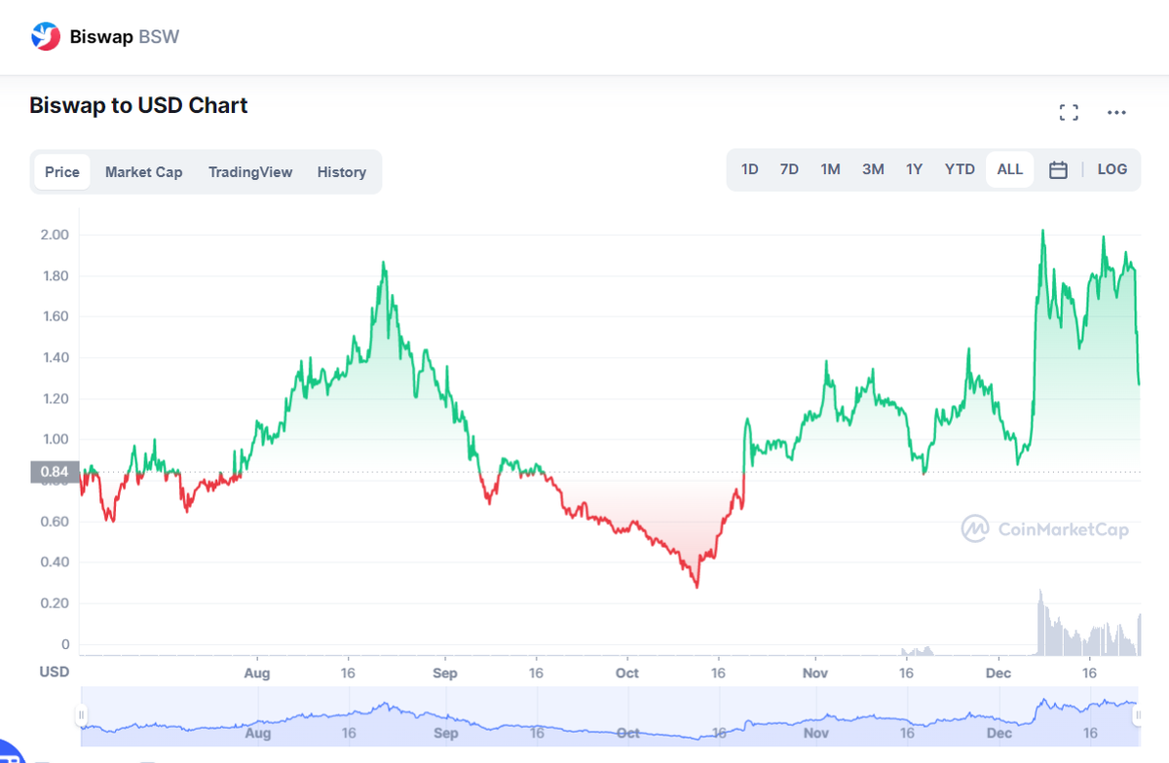Select the YTD time range
This screenshot has height=763, width=1169.
click(x=960, y=169)
